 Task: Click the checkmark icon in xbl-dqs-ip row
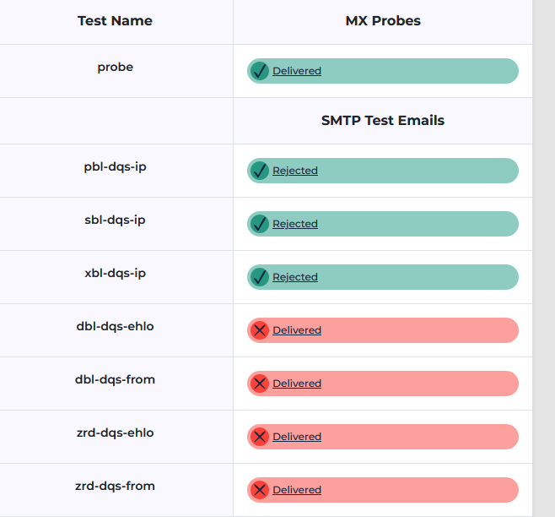(x=260, y=277)
